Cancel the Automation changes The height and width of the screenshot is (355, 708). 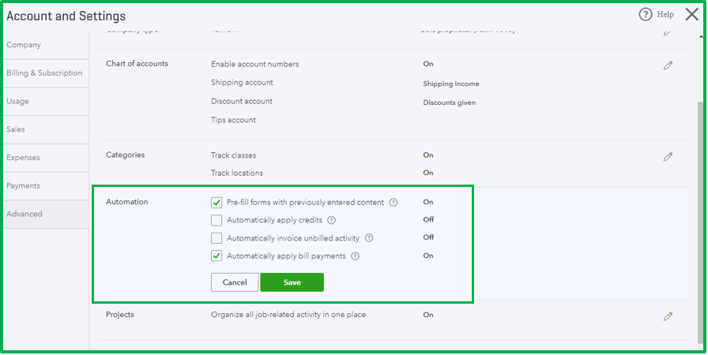click(235, 282)
